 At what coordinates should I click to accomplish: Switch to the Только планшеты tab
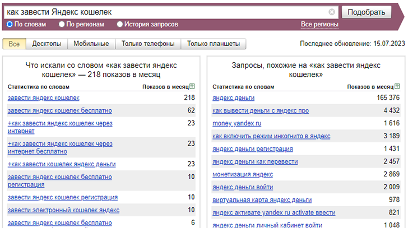point(214,44)
